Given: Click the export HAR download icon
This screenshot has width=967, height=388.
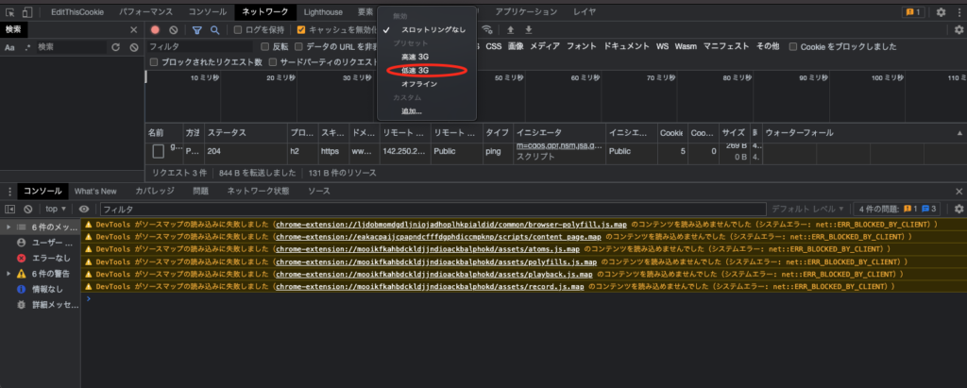Looking at the screenshot, I should (529, 30).
